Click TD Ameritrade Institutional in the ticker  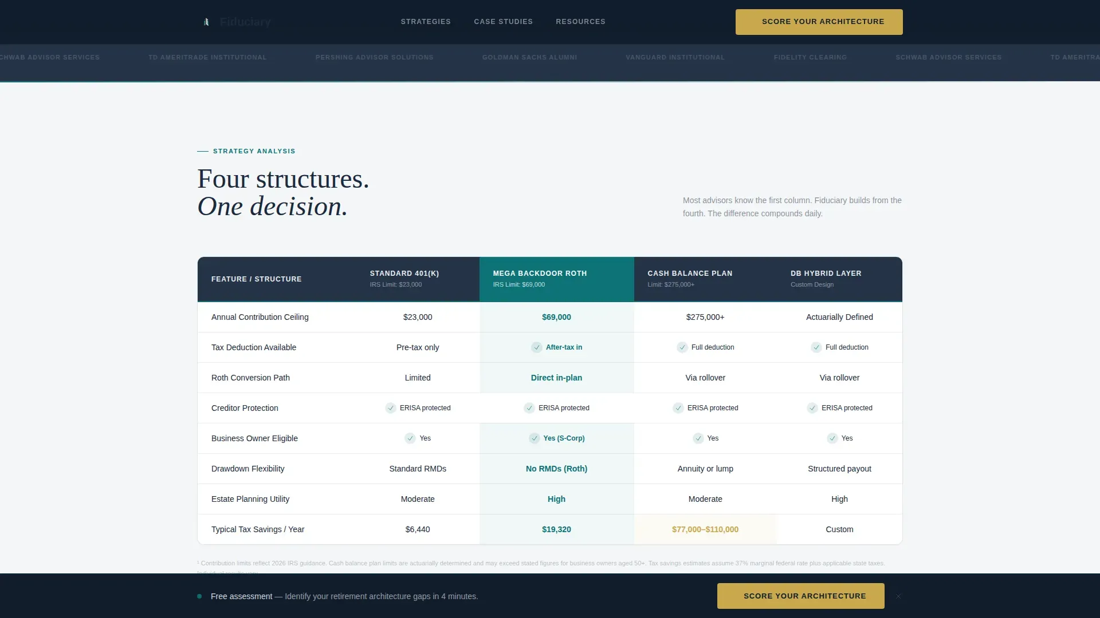[x=207, y=57]
